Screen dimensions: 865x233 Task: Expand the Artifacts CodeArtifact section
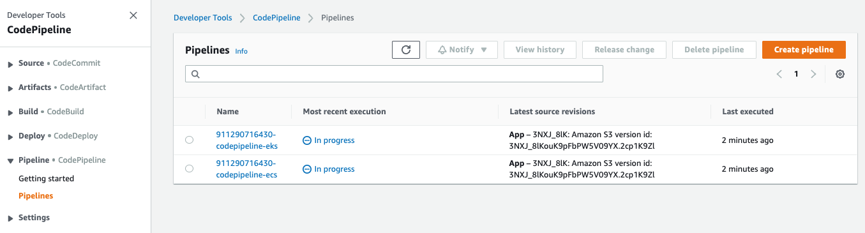pyautogui.click(x=10, y=88)
